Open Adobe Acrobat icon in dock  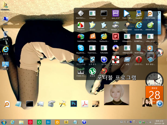click(x=85, y=104)
